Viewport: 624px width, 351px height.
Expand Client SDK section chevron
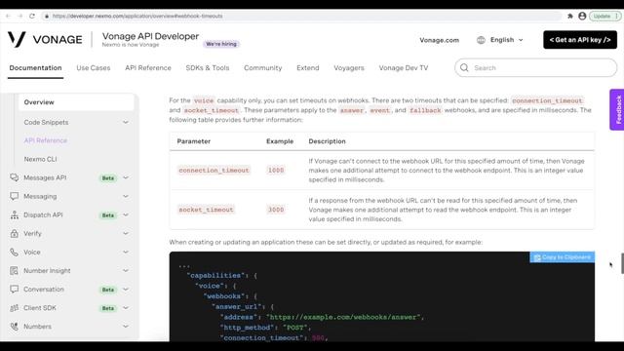coord(126,308)
